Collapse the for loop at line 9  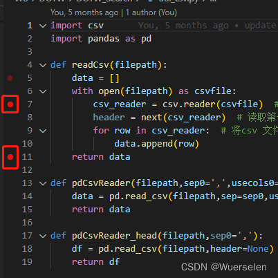coord(43,131)
